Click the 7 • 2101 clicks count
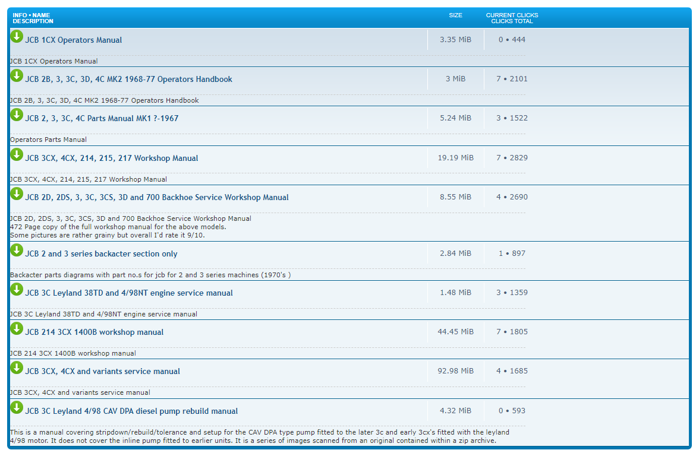Viewport: 696px width, 453px height. tap(512, 79)
